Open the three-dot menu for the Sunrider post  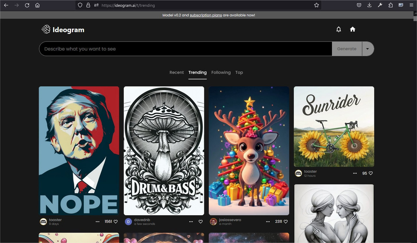[355, 173]
